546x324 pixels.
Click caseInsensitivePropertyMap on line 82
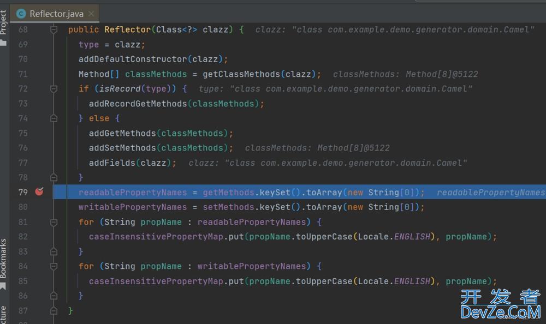tap(156, 237)
